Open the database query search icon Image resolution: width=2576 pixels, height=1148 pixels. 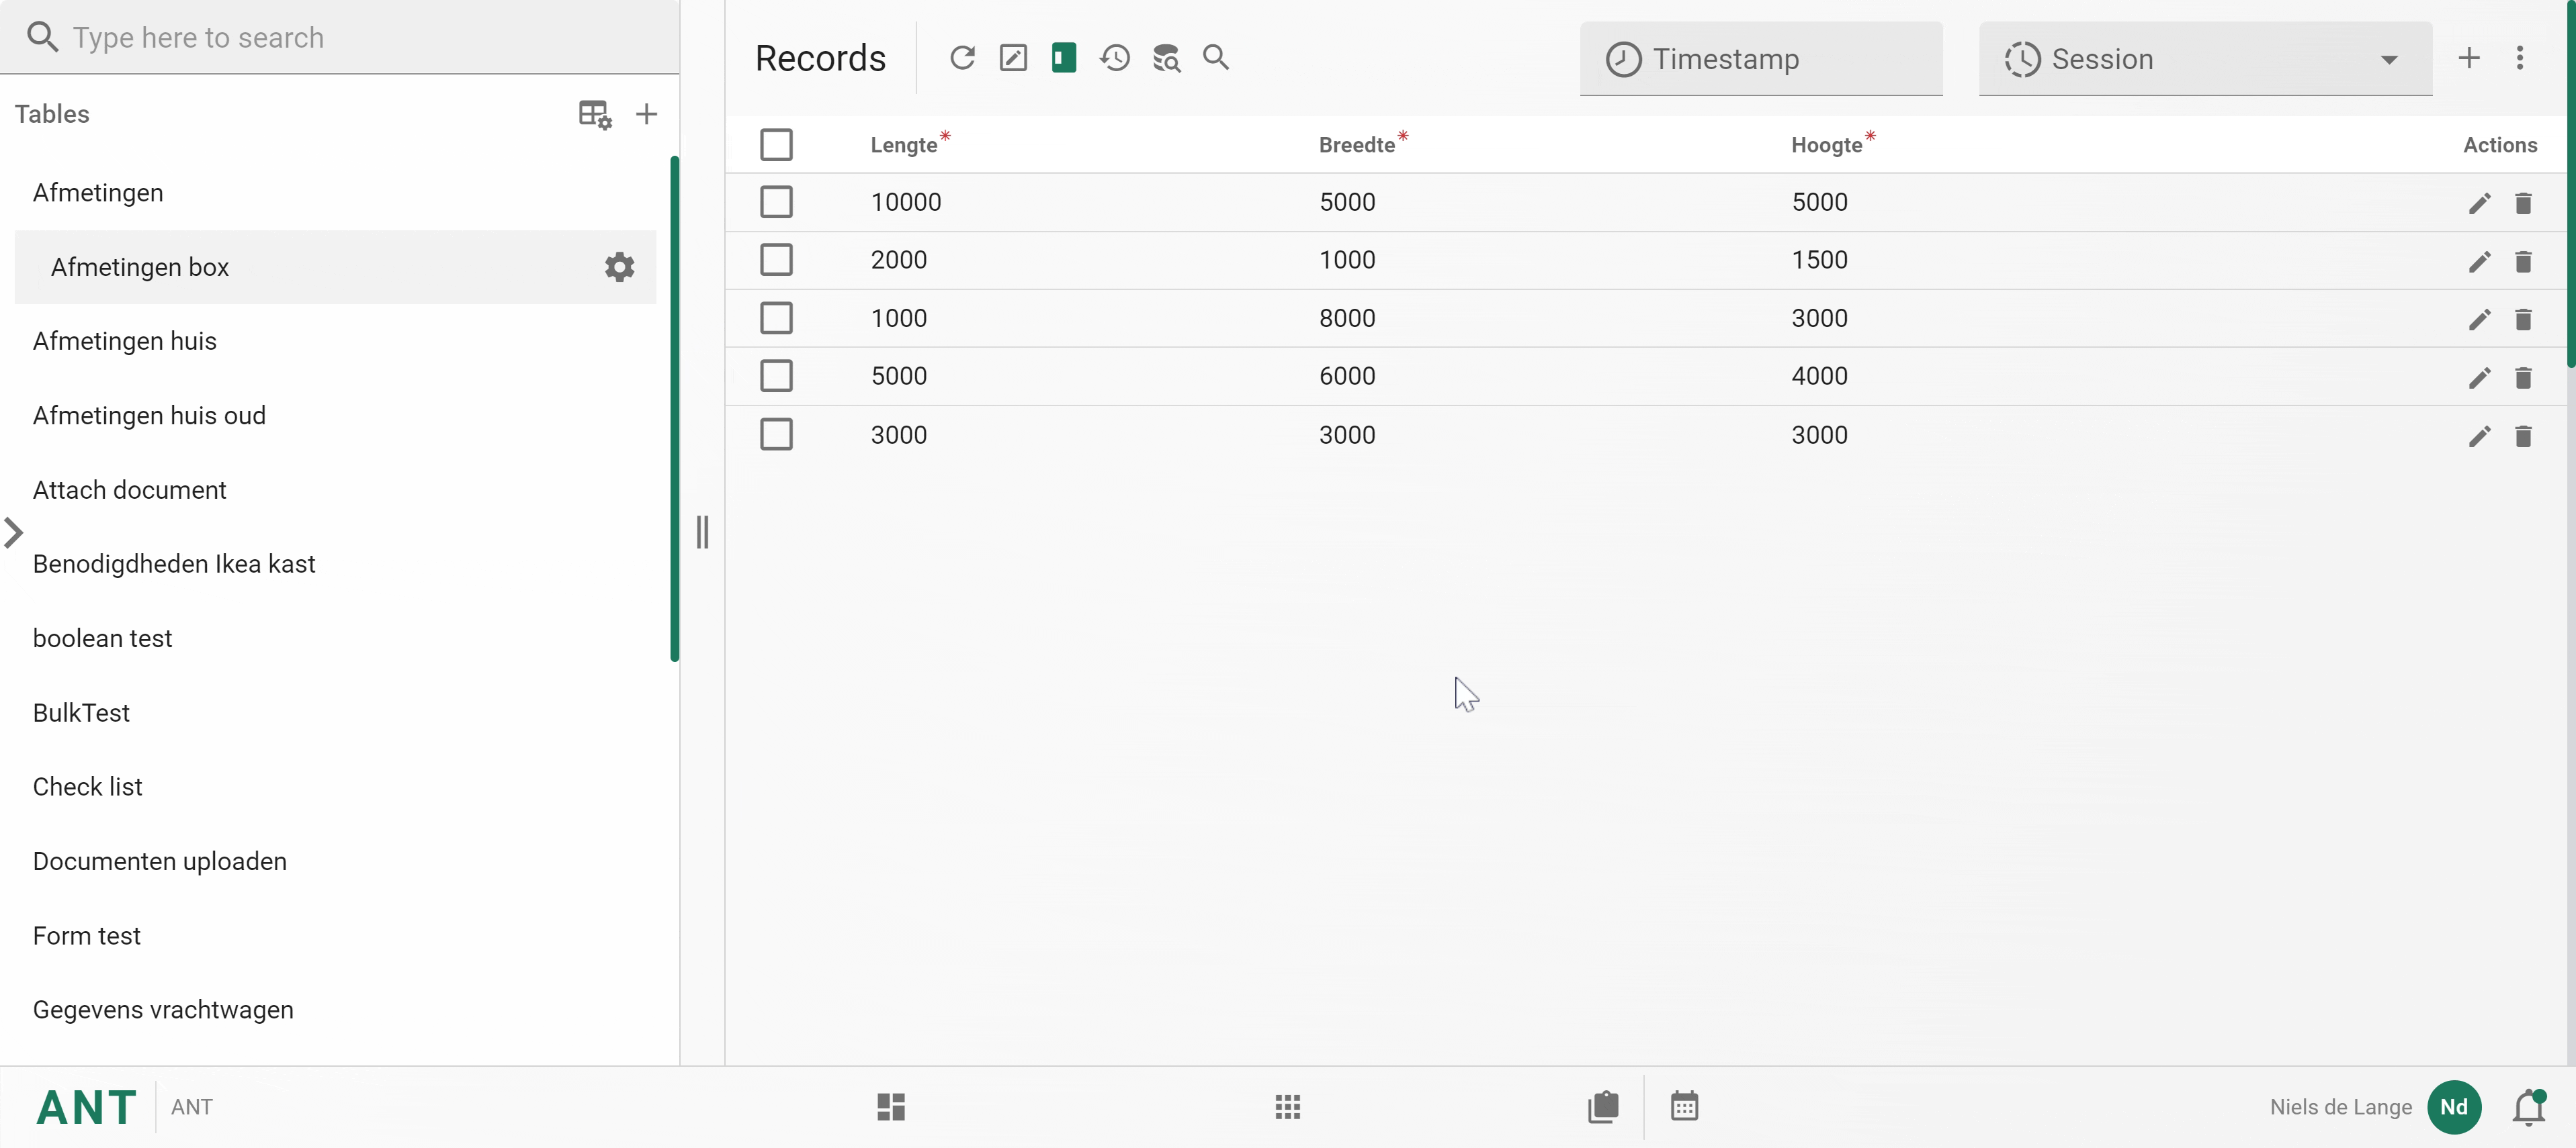pos(1166,58)
